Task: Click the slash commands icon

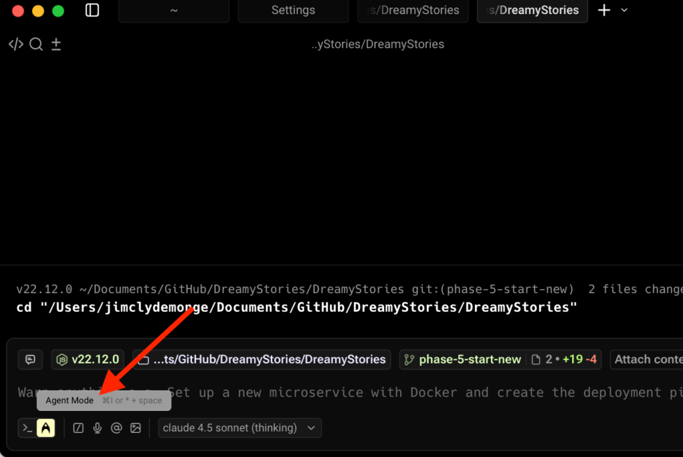Action: pyautogui.click(x=78, y=428)
